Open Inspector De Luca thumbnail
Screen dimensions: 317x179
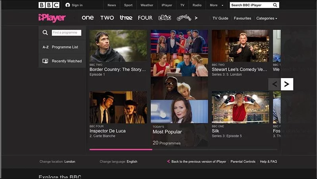coord(118,107)
